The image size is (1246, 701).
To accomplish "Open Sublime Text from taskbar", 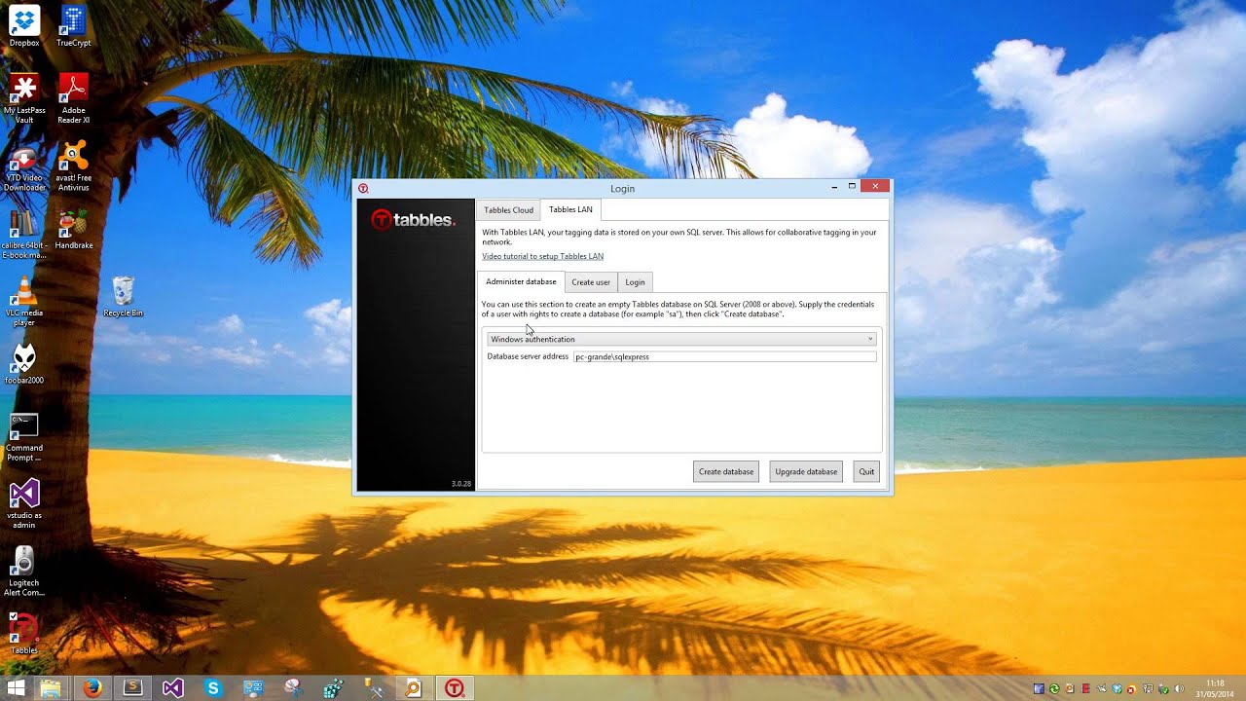I will coord(132,688).
